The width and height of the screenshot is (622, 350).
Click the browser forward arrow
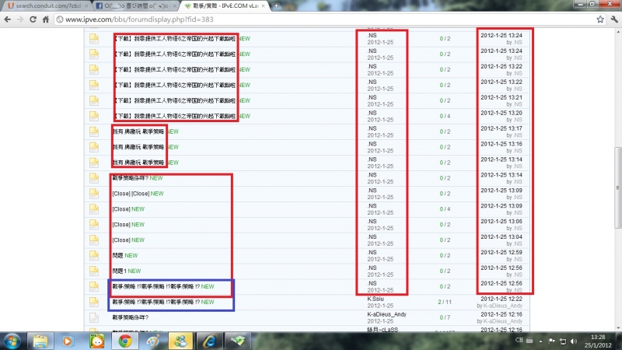point(20,19)
